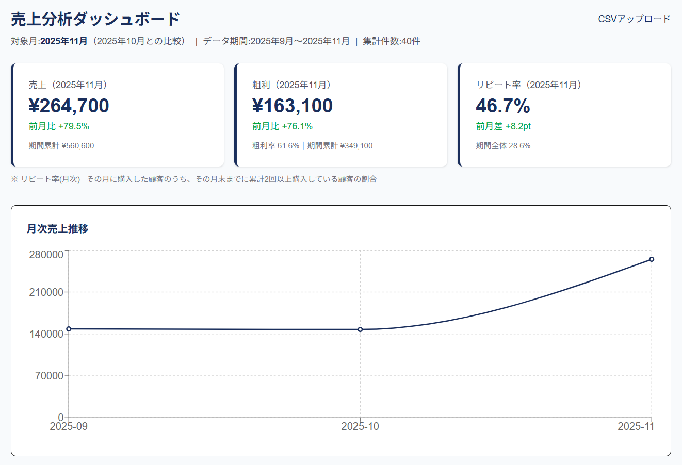
Task: Select the 2025-11 data point on chart
Action: coord(652,259)
